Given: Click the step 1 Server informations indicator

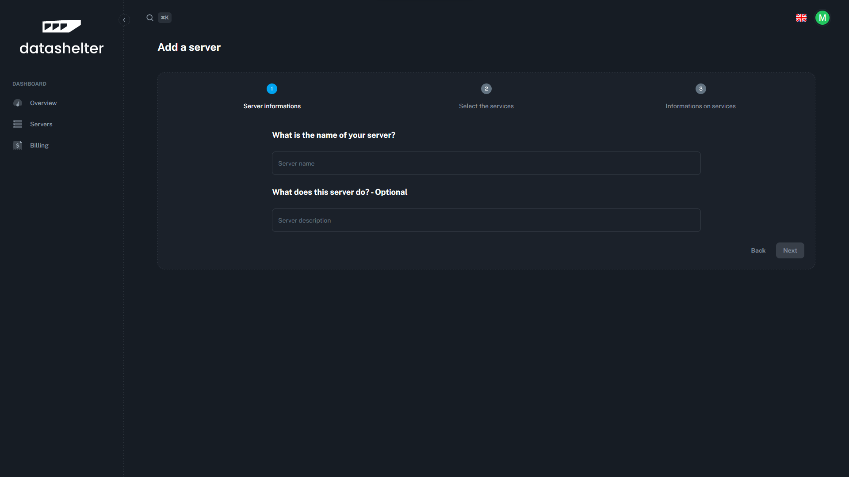Looking at the screenshot, I should (x=272, y=88).
